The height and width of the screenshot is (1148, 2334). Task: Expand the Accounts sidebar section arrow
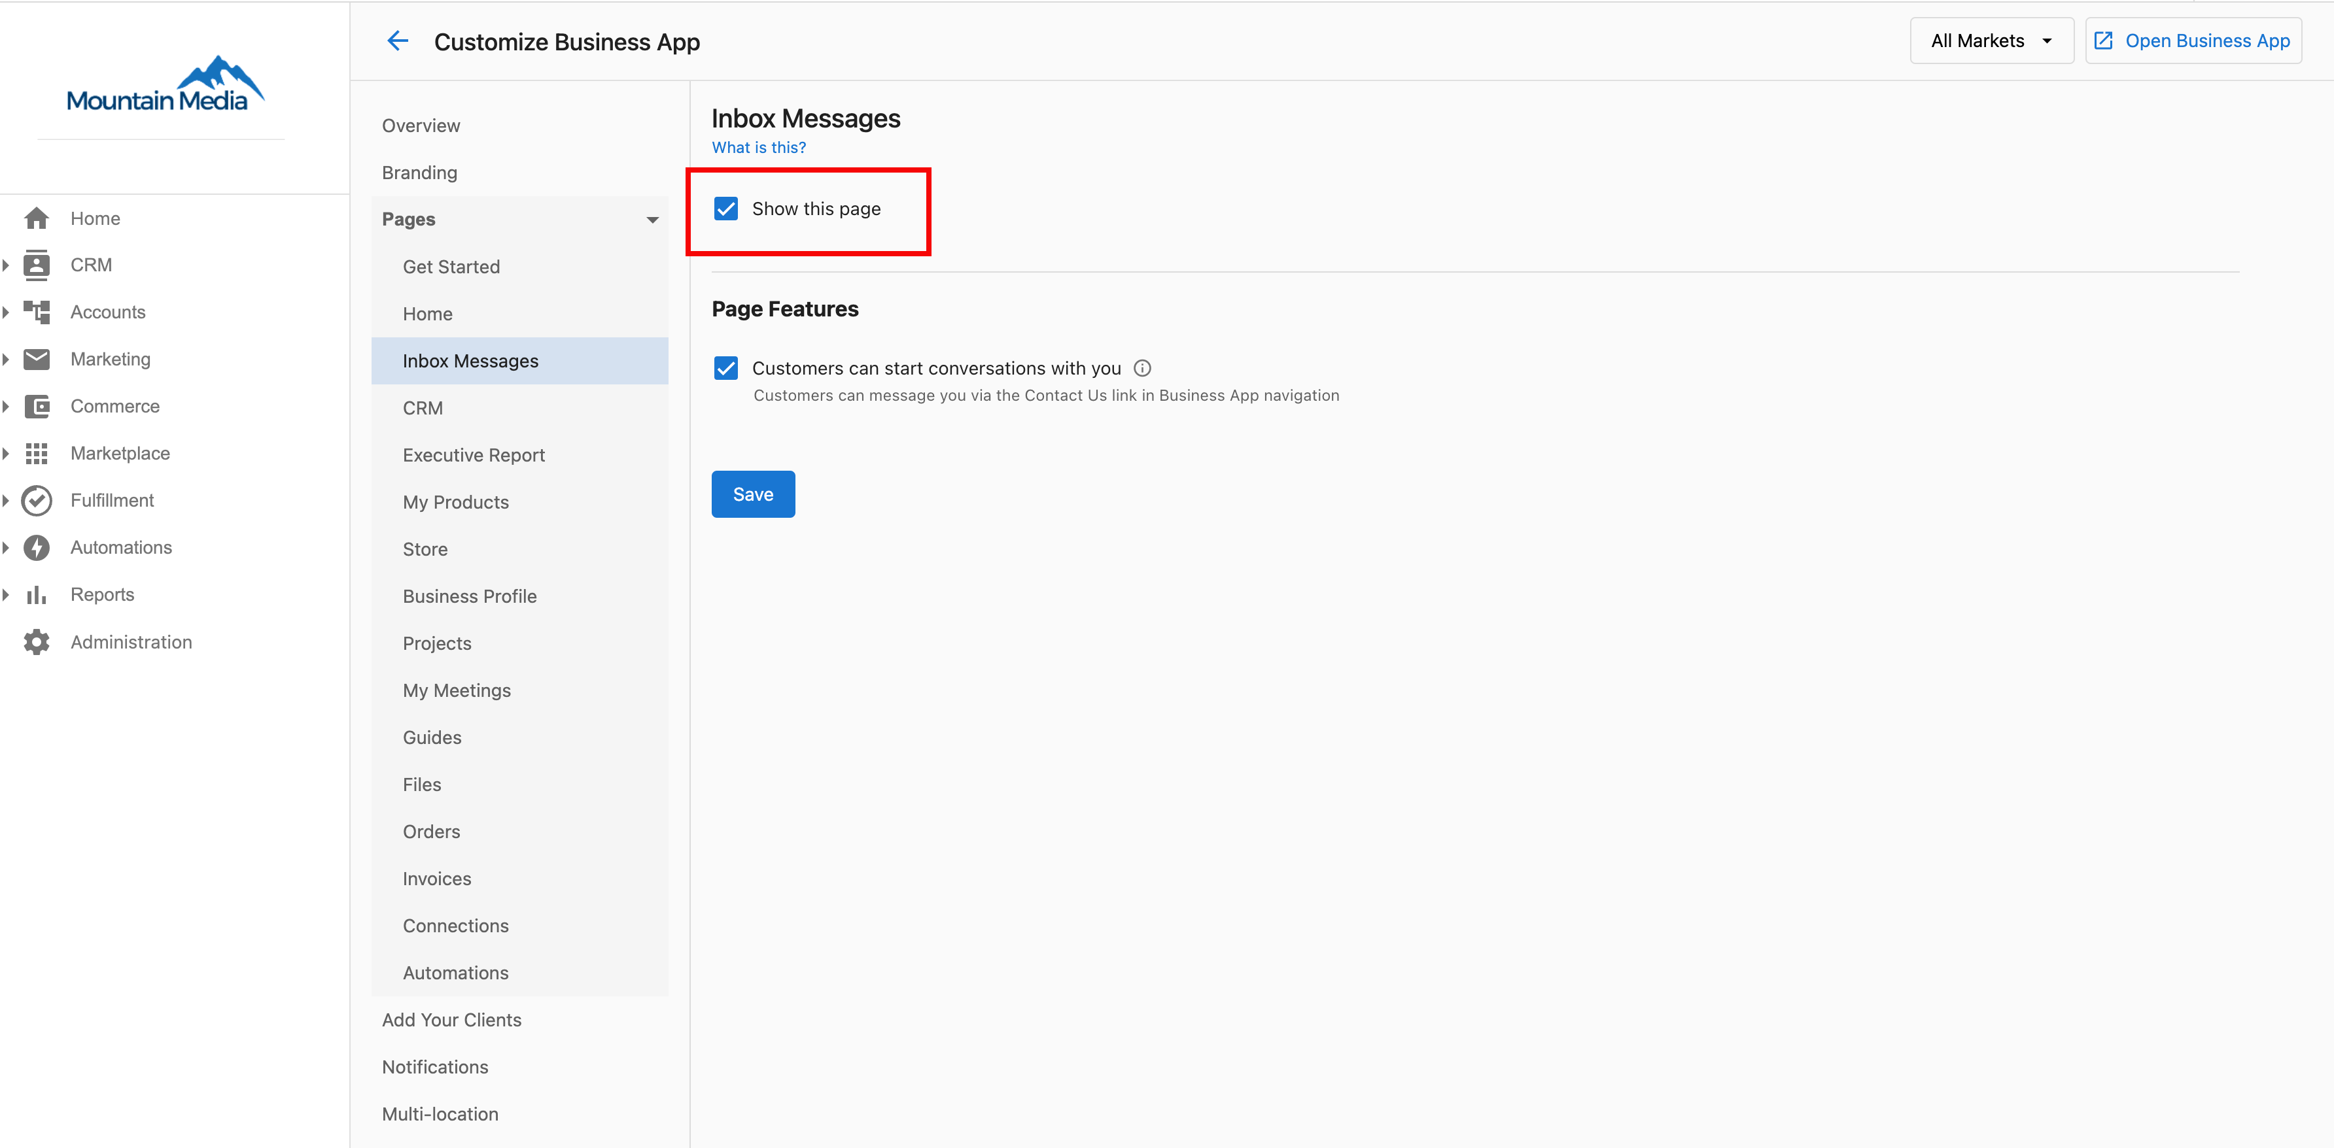[x=5, y=312]
